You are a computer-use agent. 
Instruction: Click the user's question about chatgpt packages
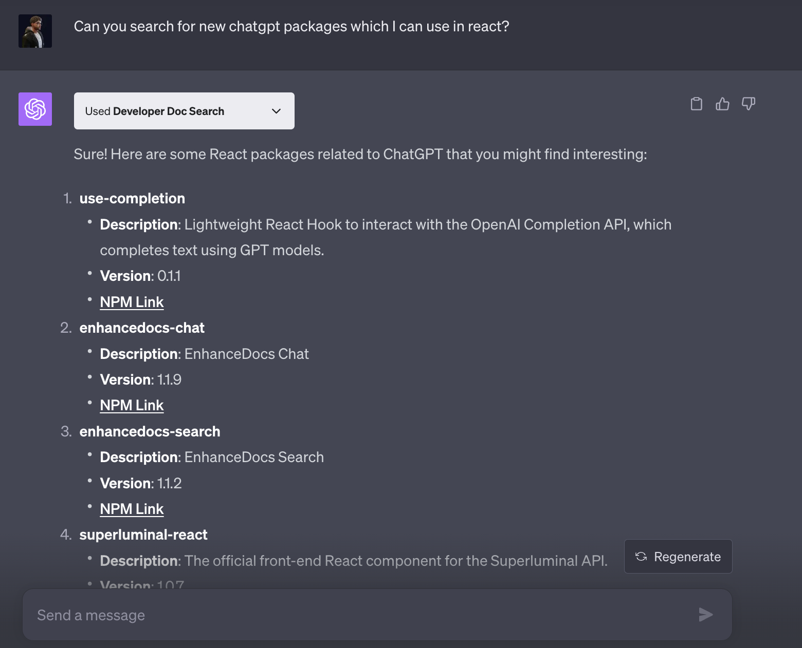[291, 26]
